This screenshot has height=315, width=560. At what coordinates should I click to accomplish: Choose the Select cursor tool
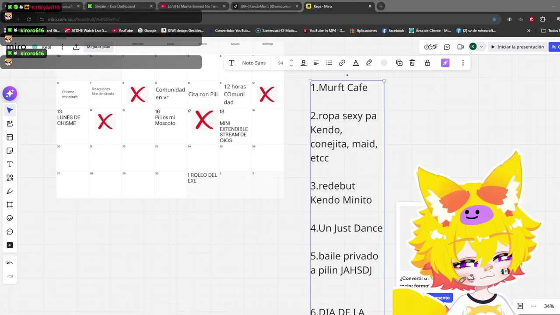point(10,110)
